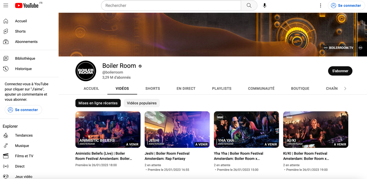
Task: Click the Musique note icon
Action: pyautogui.click(x=6, y=146)
